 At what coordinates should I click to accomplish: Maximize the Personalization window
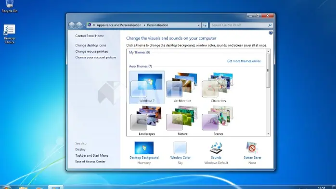click(x=258, y=15)
